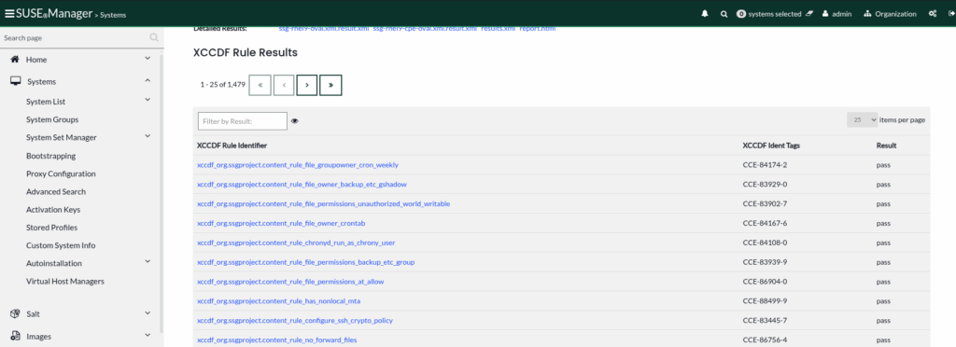Go to first page of rule results
956x347 pixels.
tap(260, 85)
